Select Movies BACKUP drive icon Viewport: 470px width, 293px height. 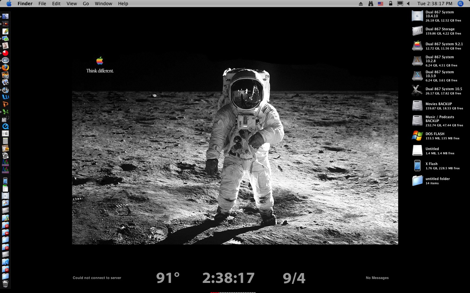point(417,106)
